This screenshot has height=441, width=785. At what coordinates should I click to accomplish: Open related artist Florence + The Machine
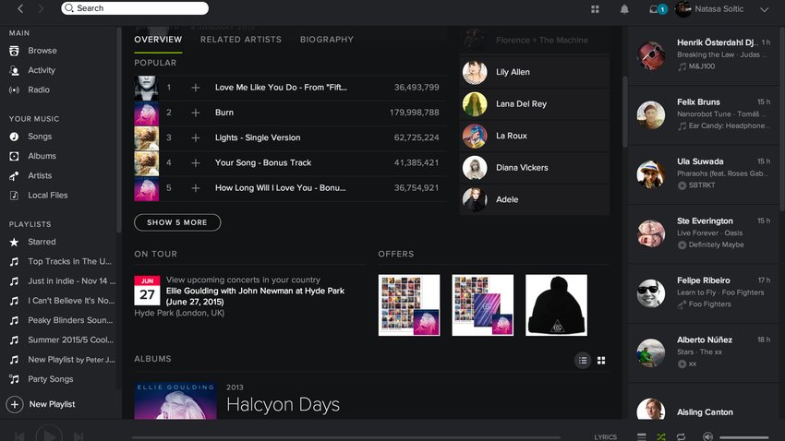[x=534, y=40]
